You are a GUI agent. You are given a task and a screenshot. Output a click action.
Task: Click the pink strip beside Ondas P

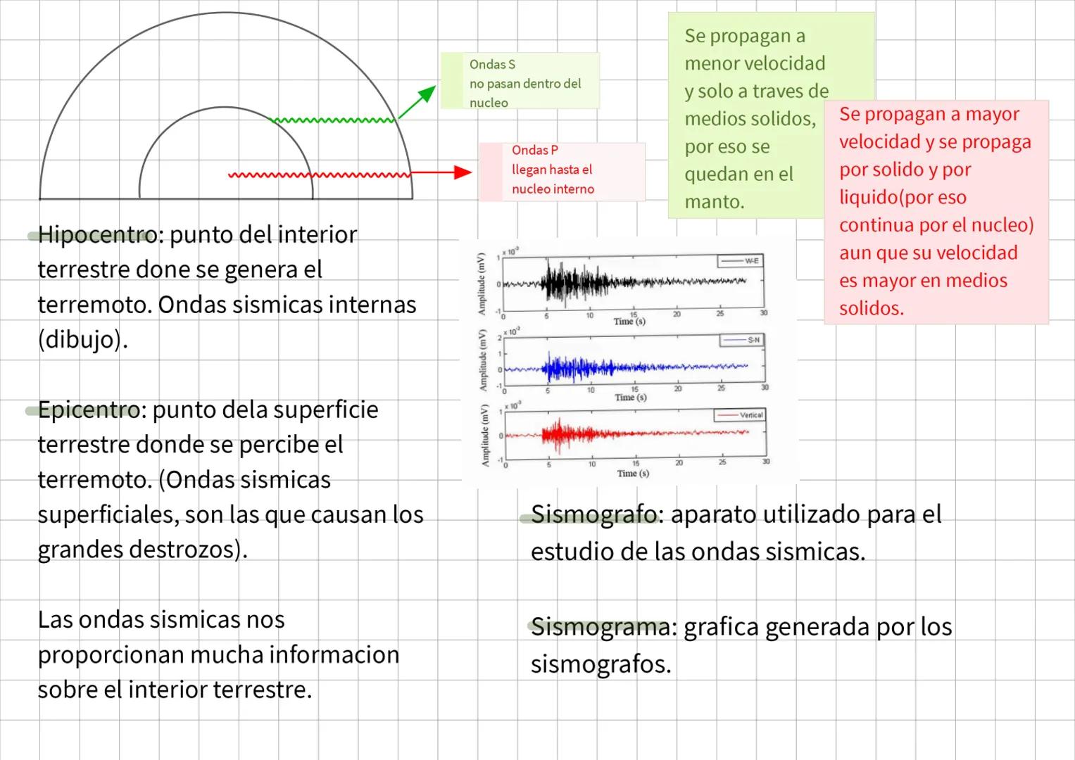pos(491,172)
